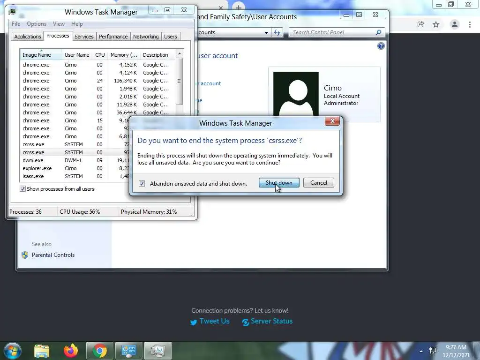Viewport: 480px width, 360px height.
Task: Bookmark page with Chrome star icon
Action: (436, 24)
